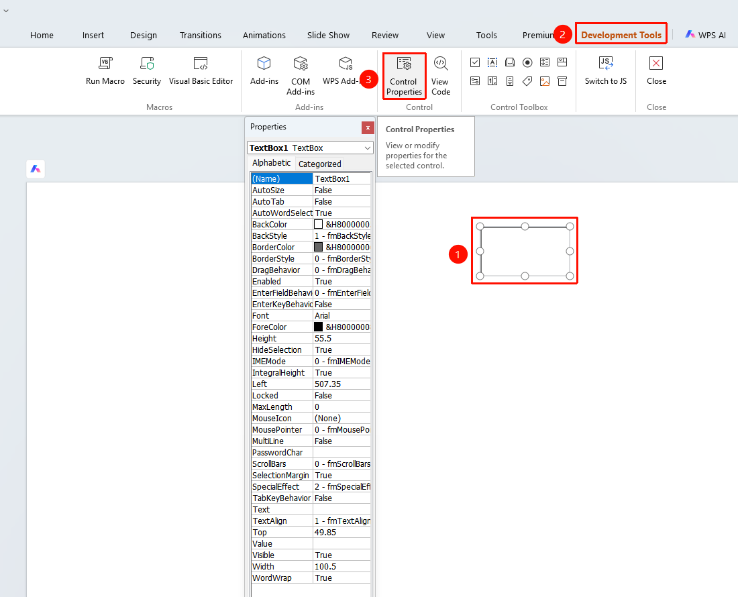The height and width of the screenshot is (597, 738).
Task: Pick the Combo Box control icon
Action: click(562, 62)
